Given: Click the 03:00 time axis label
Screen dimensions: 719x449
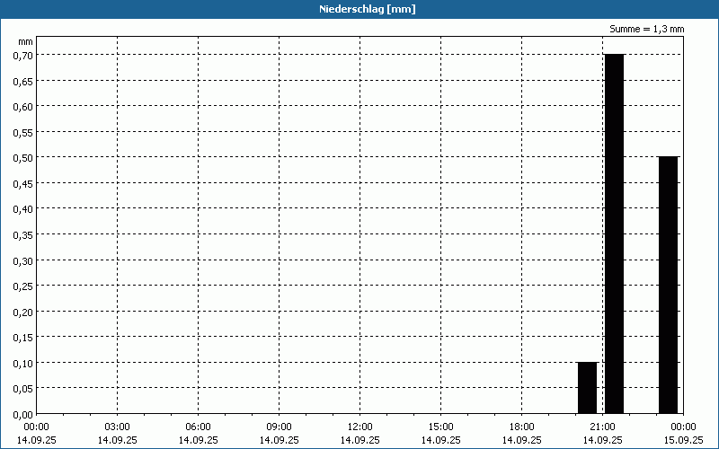Looking at the screenshot, I should tap(118, 427).
